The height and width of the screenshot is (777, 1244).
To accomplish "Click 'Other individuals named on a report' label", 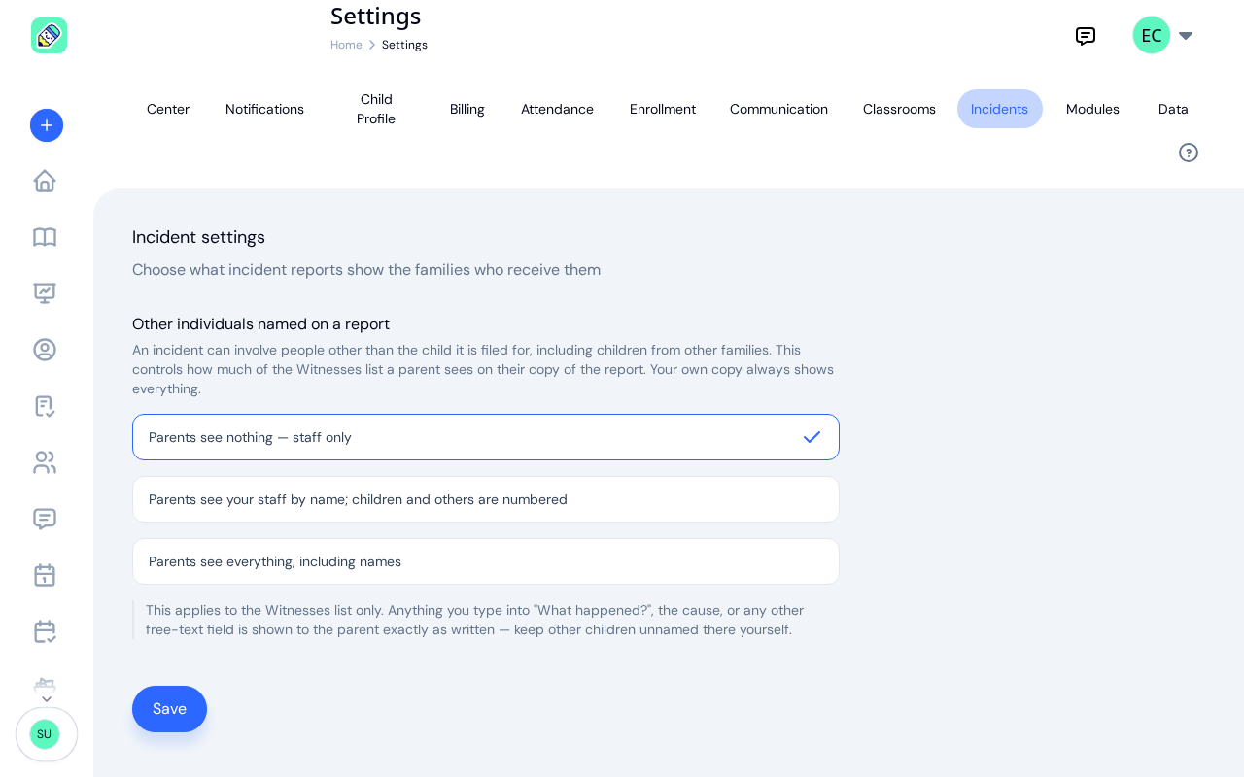I will (x=260, y=324).
